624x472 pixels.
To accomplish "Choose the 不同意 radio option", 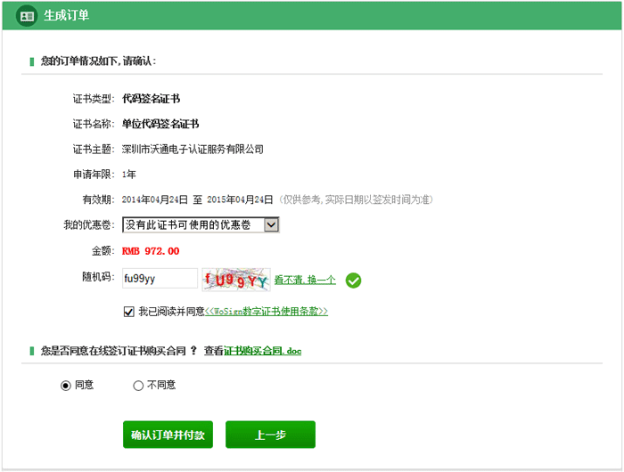I will pyautogui.click(x=138, y=386).
